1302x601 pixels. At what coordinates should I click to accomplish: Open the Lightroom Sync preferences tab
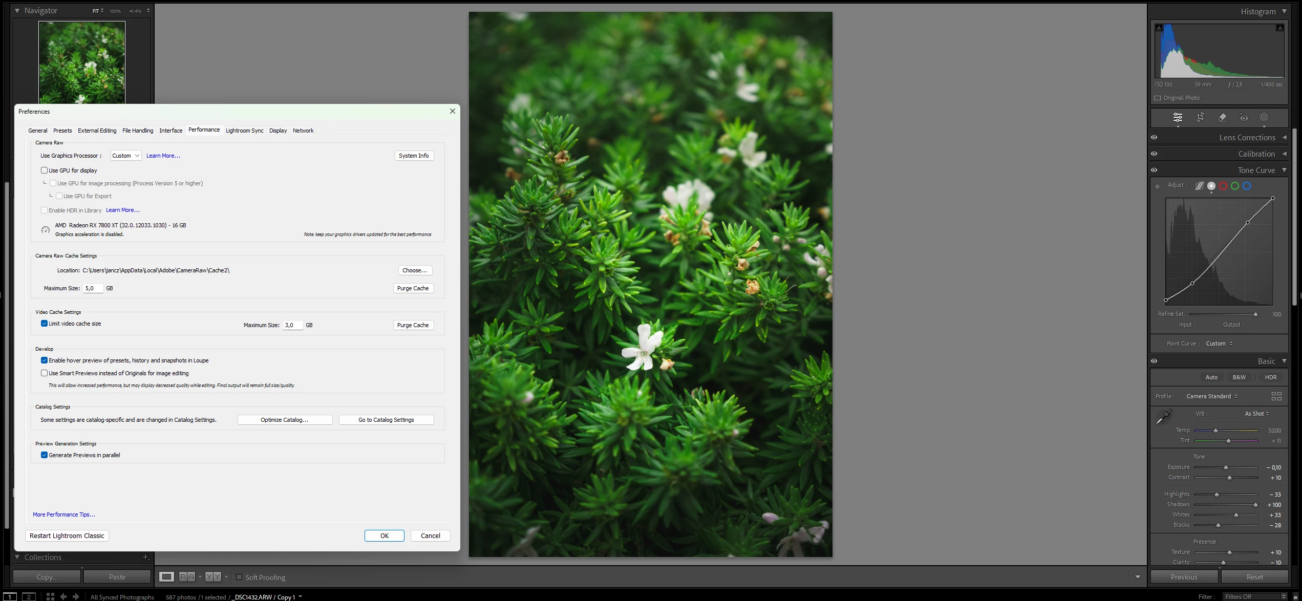244,131
